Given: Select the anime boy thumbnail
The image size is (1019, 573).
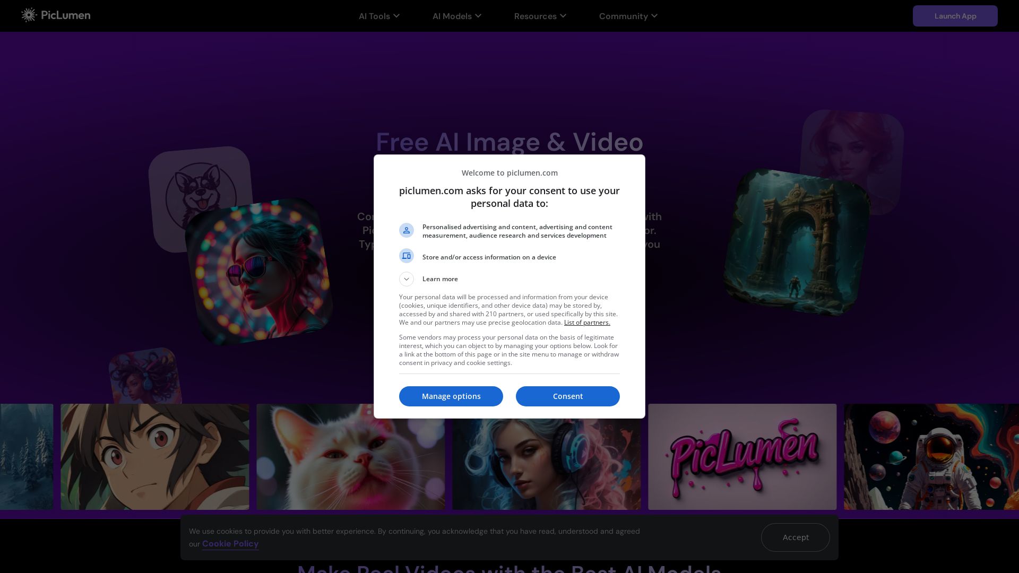Looking at the screenshot, I should (154, 457).
